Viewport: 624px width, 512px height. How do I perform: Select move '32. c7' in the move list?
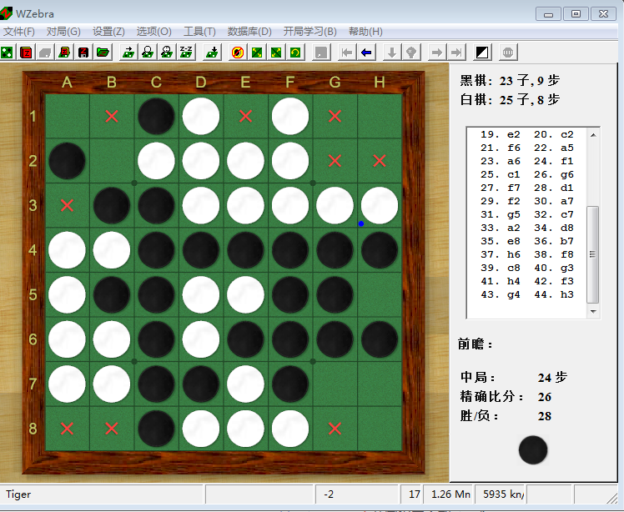554,214
